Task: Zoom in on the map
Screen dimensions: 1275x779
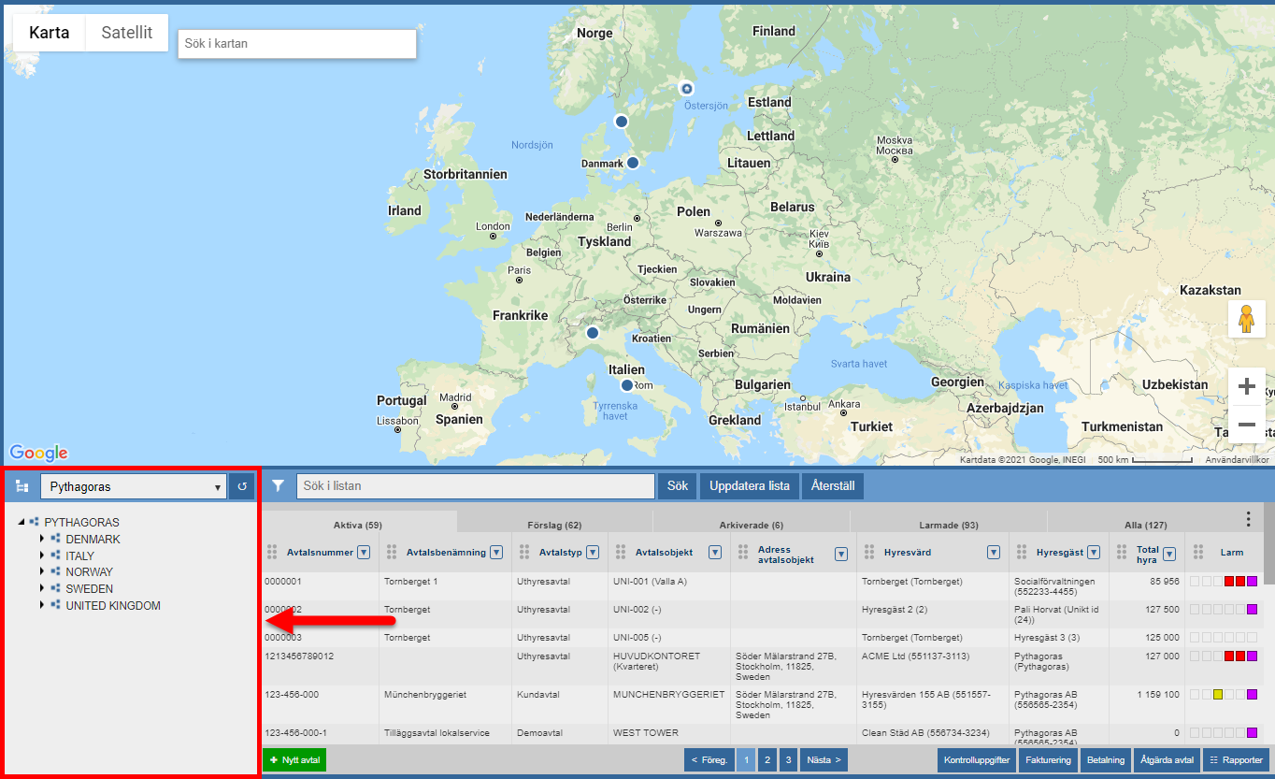Action: (1246, 386)
